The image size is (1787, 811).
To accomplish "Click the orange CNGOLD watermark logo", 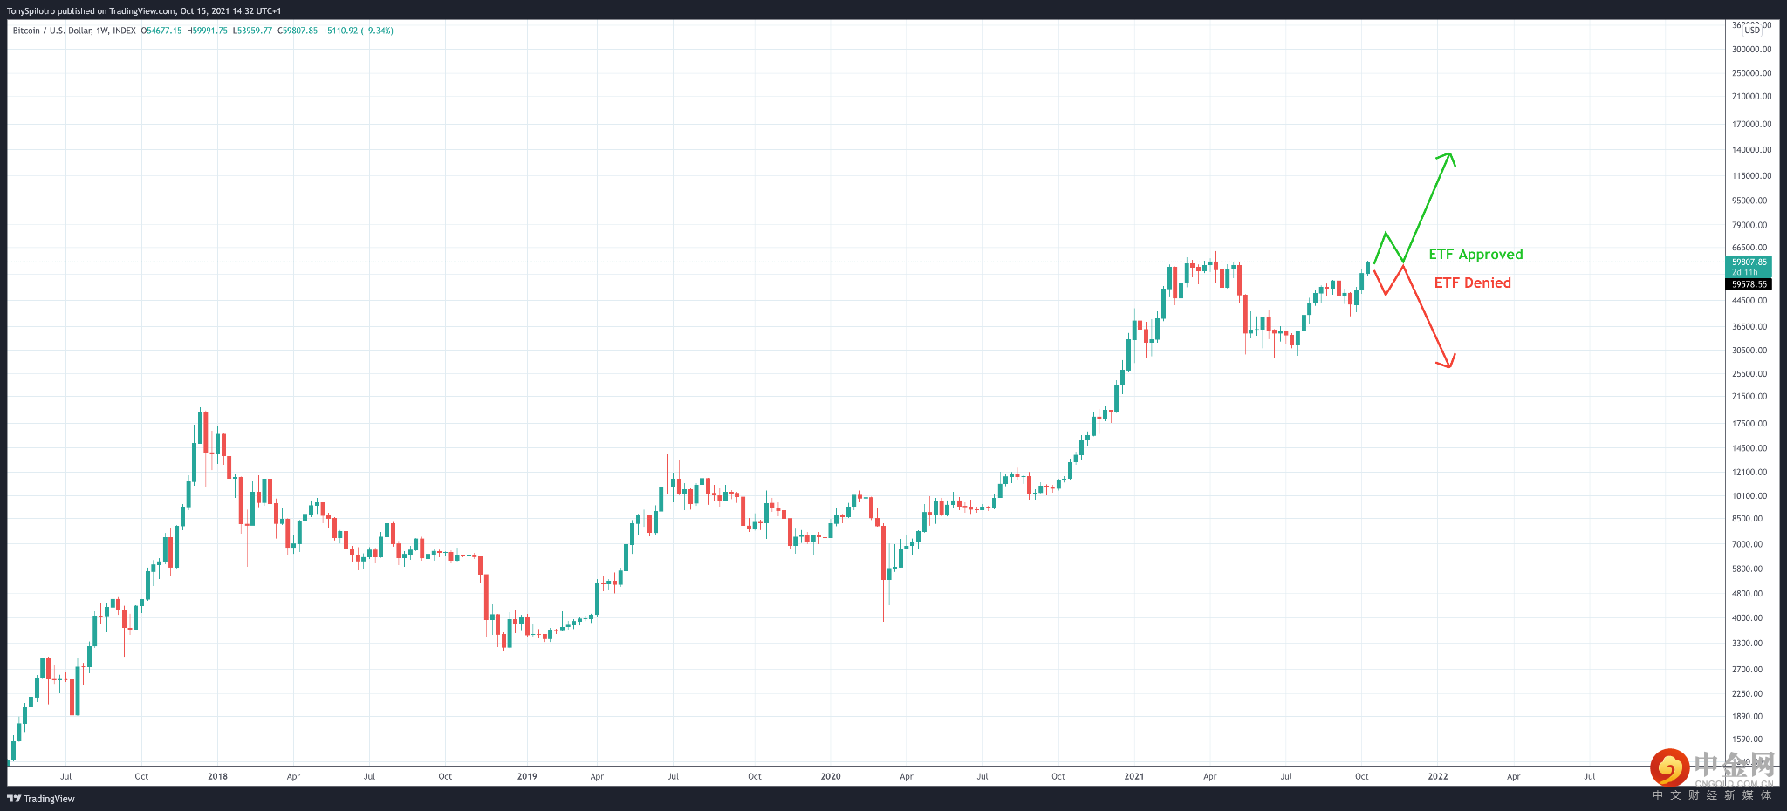I will pyautogui.click(x=1669, y=767).
